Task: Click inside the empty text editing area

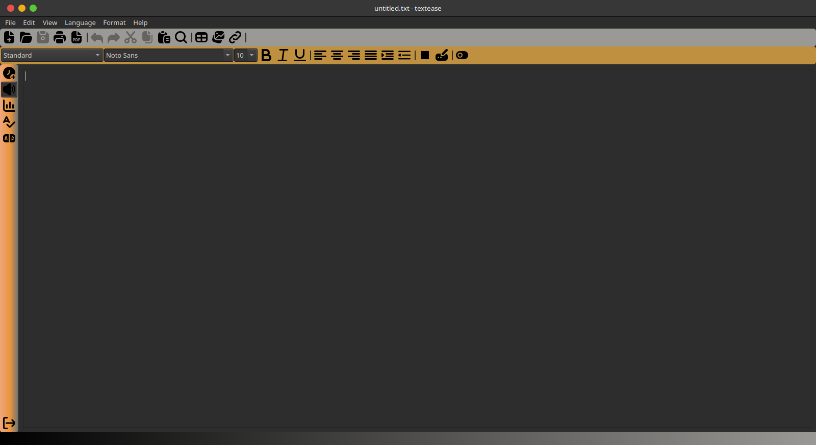Action: point(417,248)
